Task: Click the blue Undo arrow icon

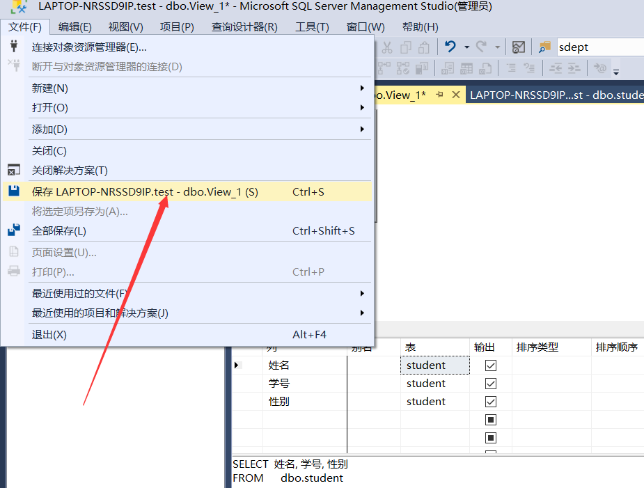Action: (450, 47)
